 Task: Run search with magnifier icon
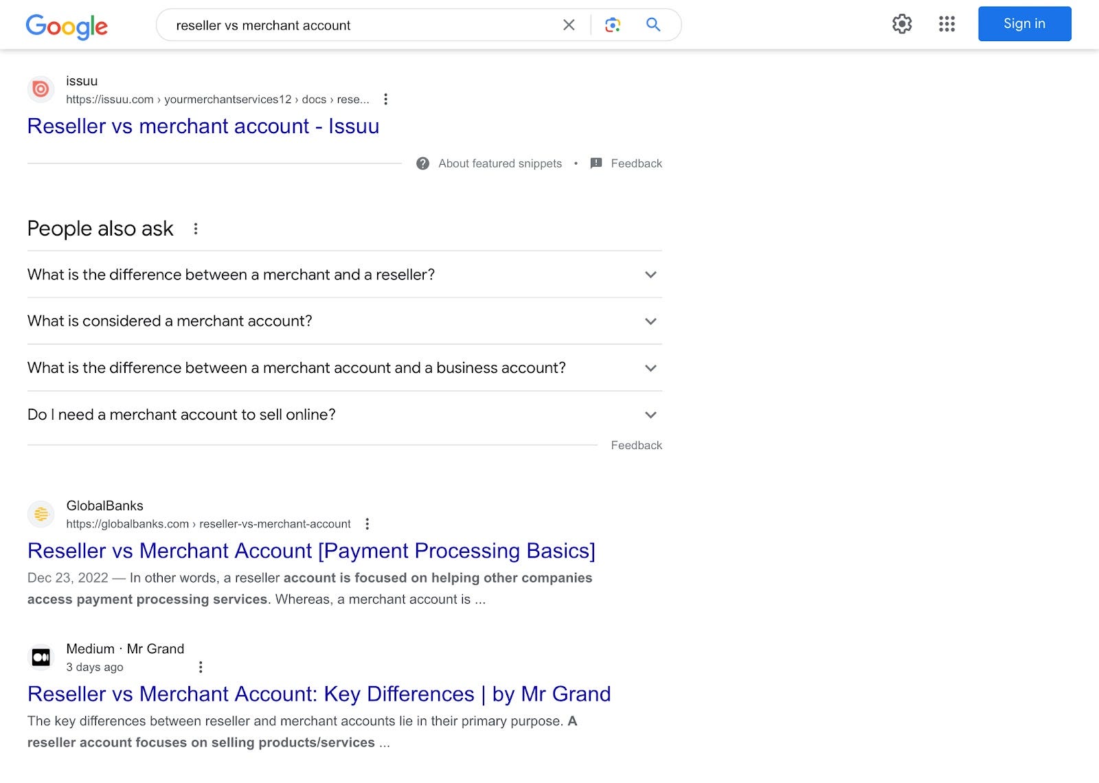point(653,25)
